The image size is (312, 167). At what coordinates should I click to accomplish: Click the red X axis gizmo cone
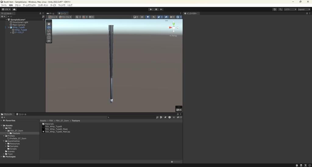pos(170,28)
